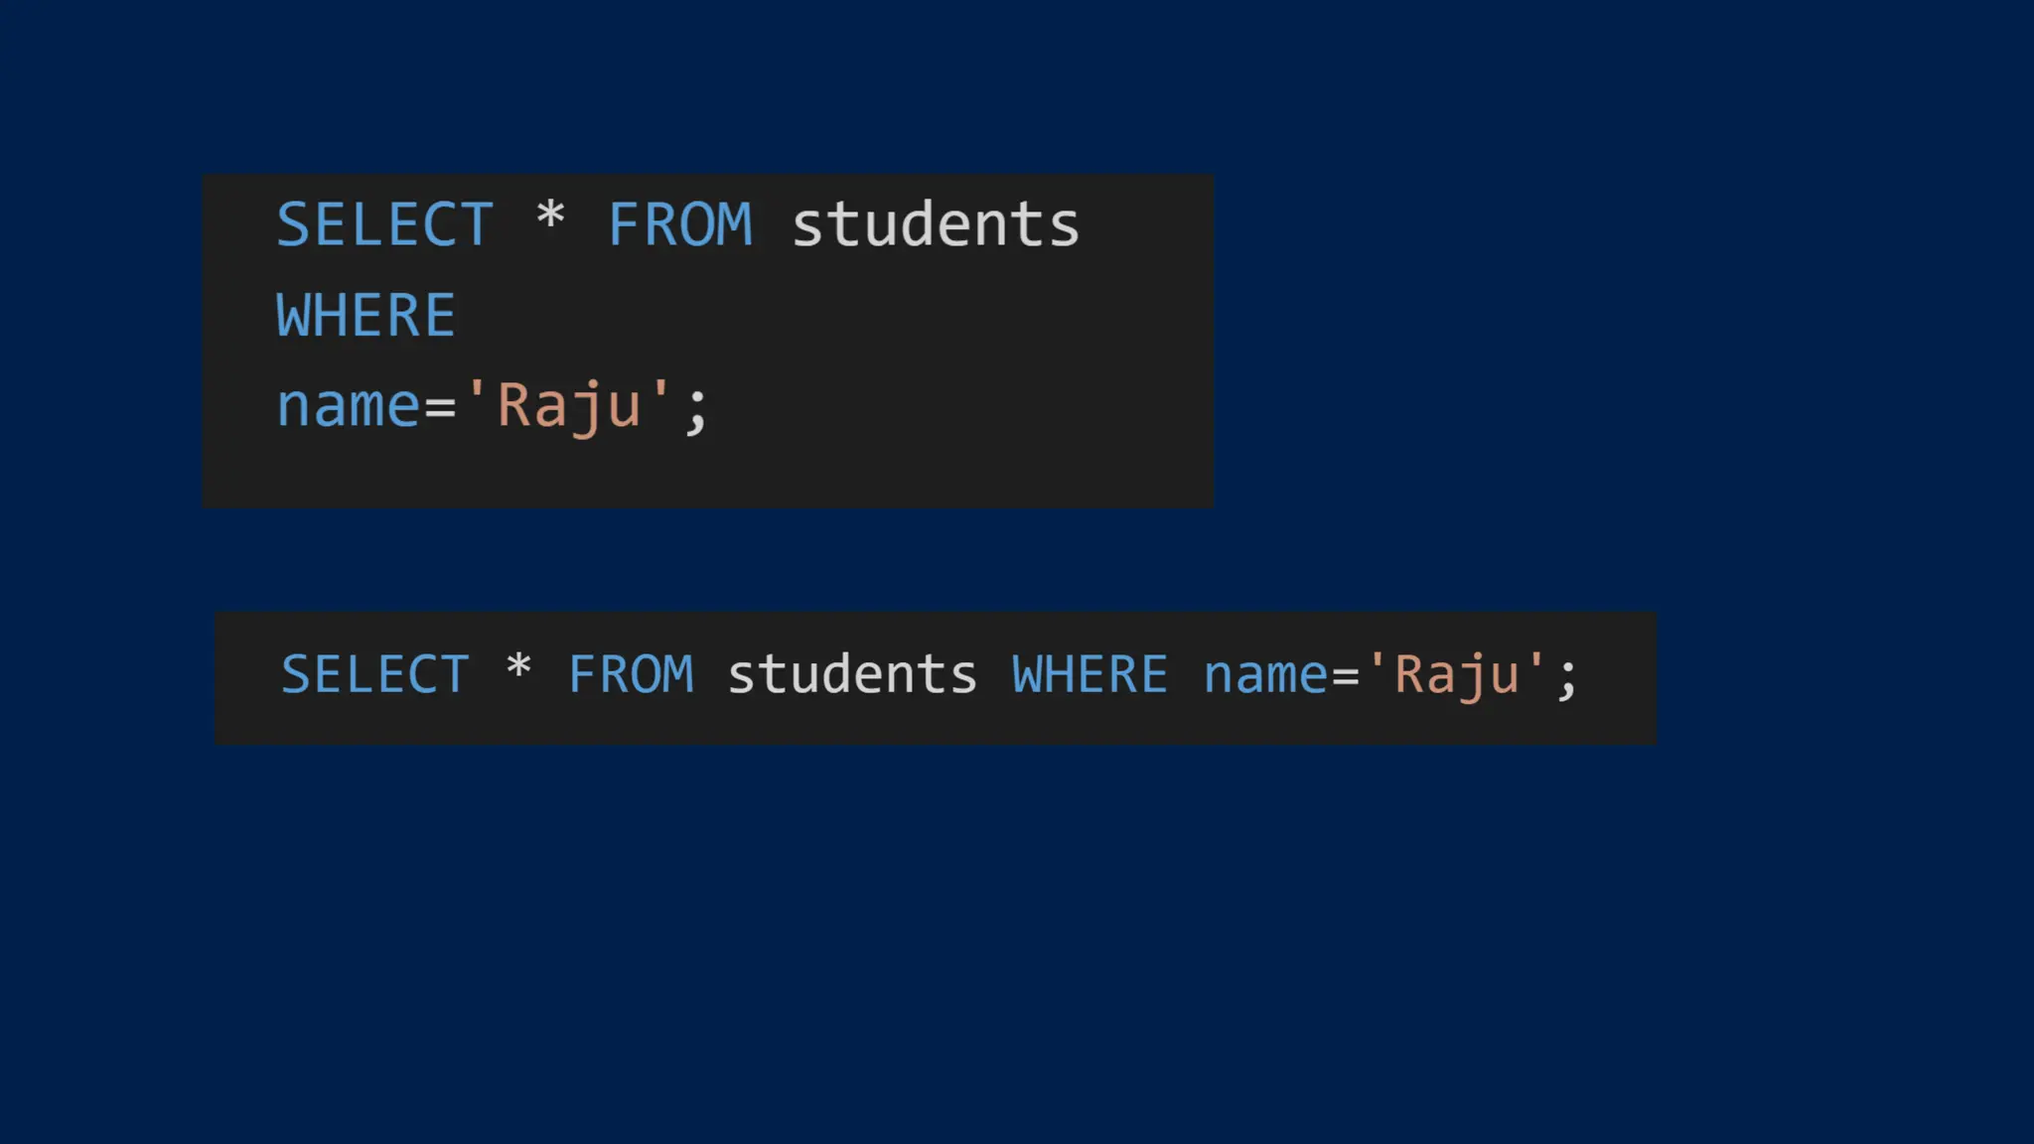Click the name column in the multi-line query

(349, 407)
